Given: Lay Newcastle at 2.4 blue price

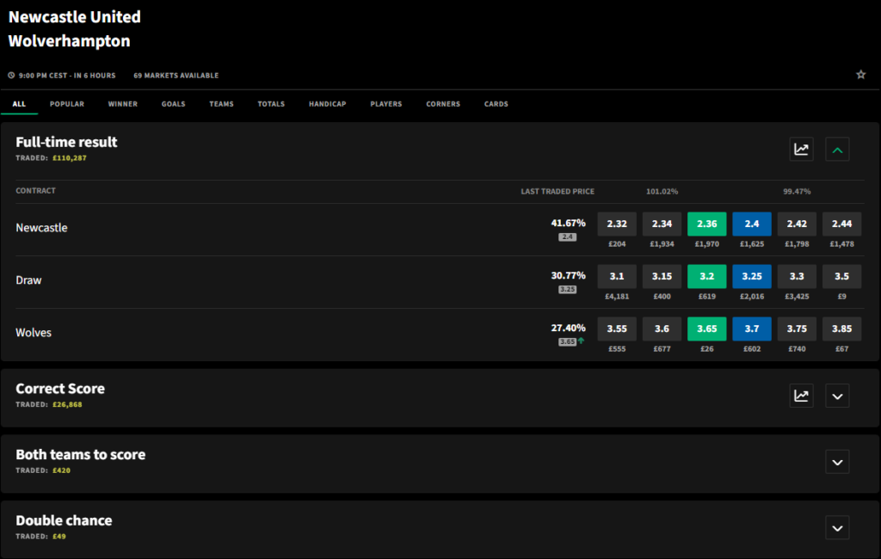Looking at the screenshot, I should [x=752, y=224].
